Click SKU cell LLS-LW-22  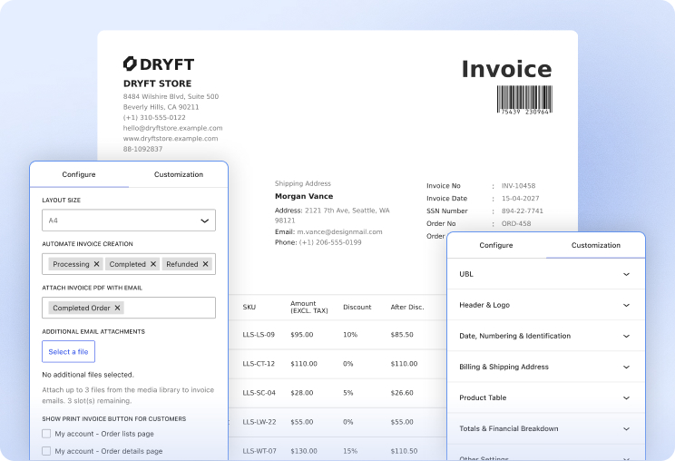click(259, 422)
